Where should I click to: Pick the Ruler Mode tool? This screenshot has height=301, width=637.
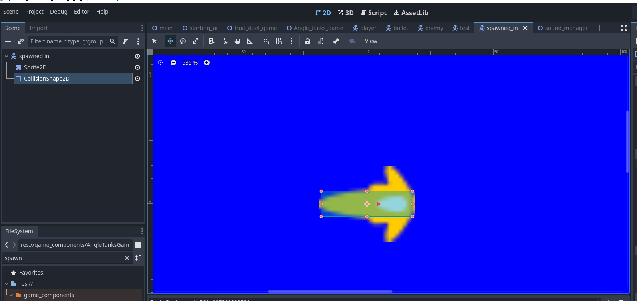(x=250, y=41)
